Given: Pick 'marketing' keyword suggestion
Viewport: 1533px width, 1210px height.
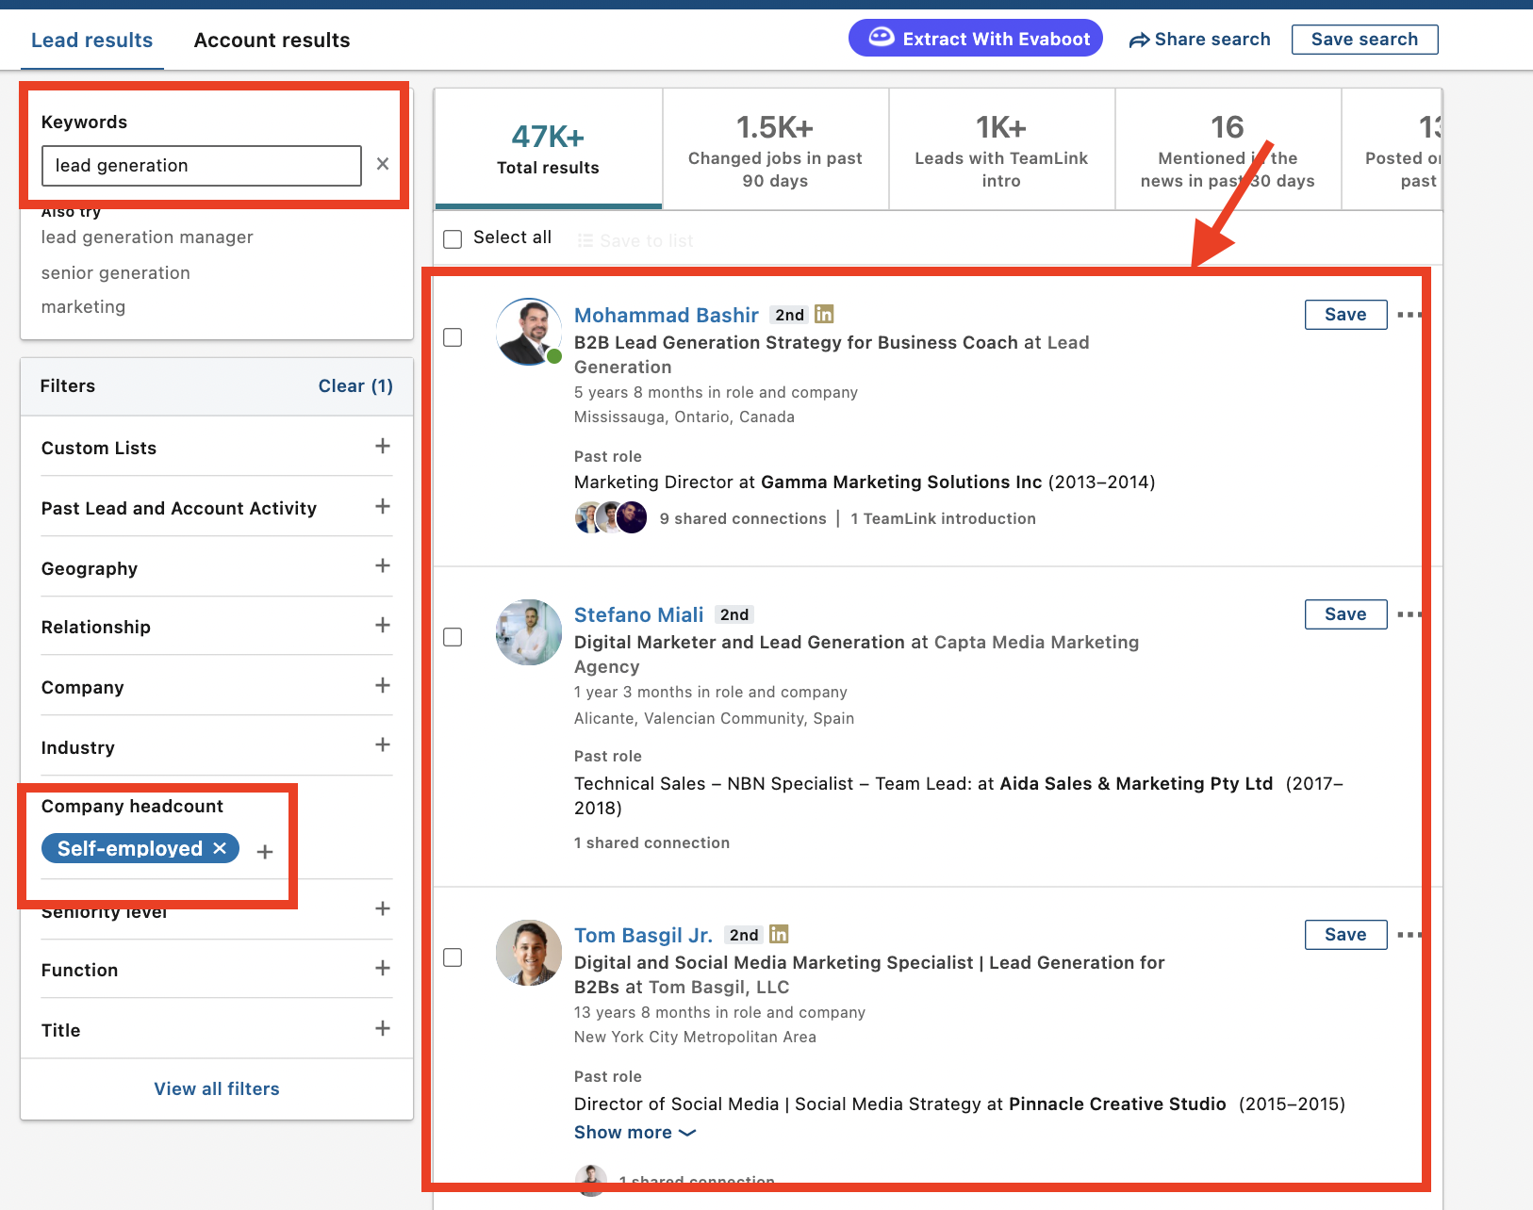Looking at the screenshot, I should [x=83, y=307].
